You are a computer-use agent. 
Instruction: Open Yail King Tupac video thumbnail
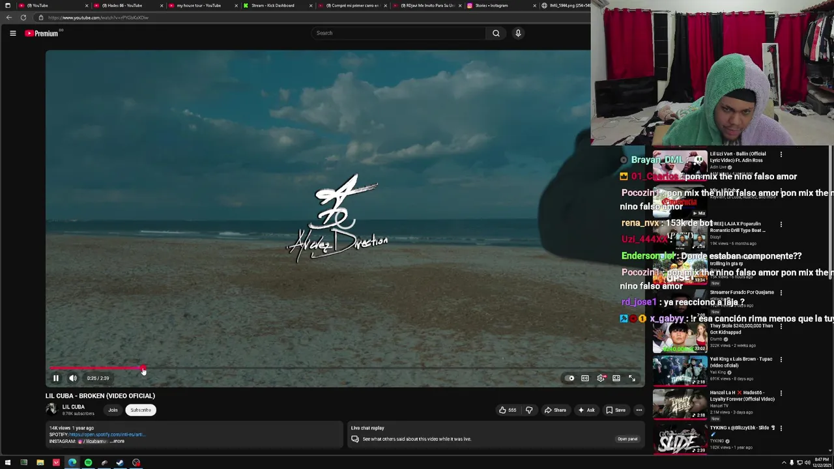coord(680,371)
